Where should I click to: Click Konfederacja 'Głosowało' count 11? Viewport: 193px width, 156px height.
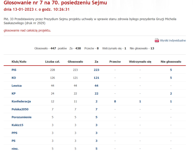[x=75, y=102]
